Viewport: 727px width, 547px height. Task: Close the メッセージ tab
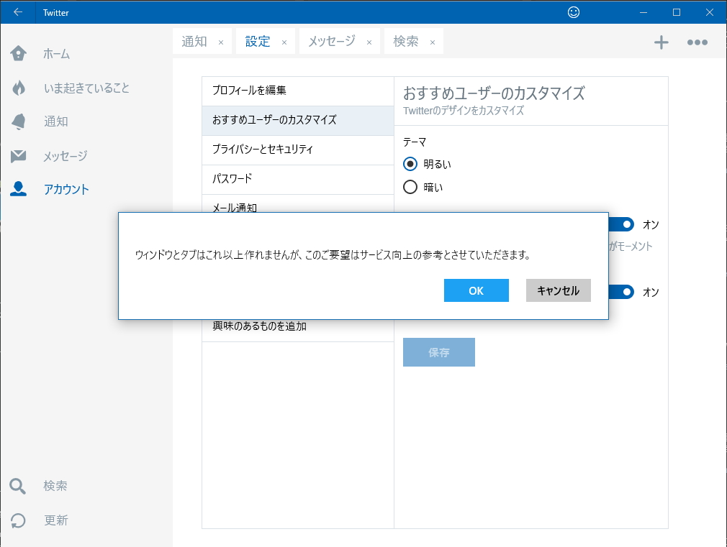tap(369, 42)
